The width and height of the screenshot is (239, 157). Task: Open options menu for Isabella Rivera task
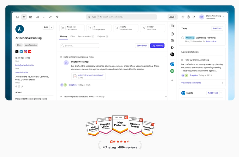click(166, 97)
